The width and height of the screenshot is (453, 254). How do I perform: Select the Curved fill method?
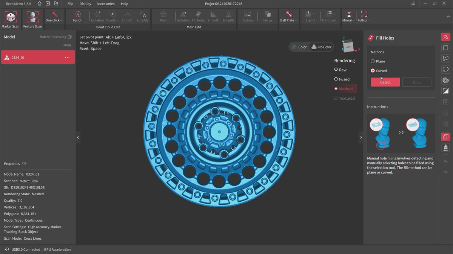tap(373, 71)
